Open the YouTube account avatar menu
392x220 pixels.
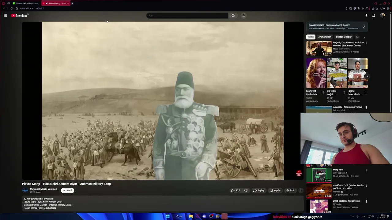[x=383, y=16]
